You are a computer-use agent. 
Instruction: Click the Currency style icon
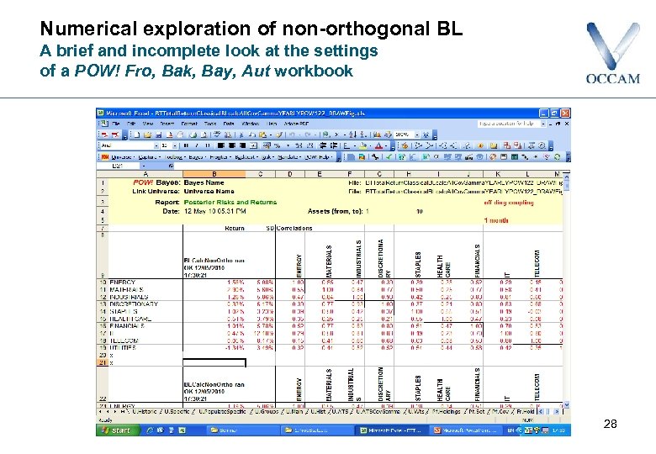point(267,145)
